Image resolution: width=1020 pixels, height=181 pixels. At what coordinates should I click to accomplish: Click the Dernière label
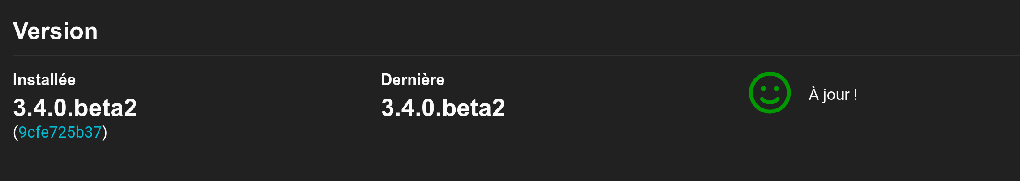[413, 80]
